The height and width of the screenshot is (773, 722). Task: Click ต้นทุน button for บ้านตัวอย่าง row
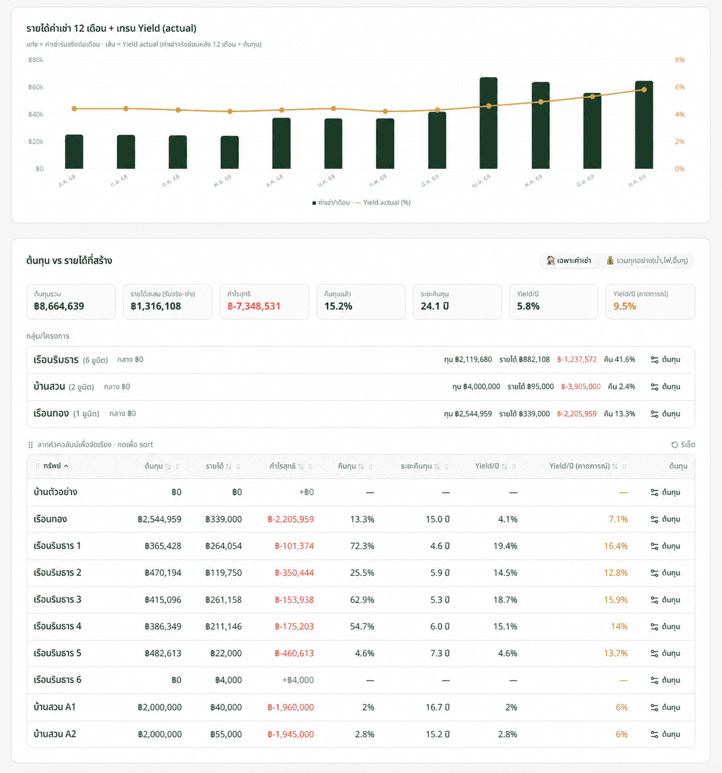665,492
